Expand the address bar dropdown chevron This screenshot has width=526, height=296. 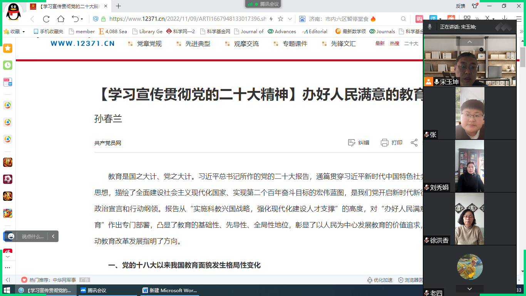pyautogui.click(x=290, y=19)
